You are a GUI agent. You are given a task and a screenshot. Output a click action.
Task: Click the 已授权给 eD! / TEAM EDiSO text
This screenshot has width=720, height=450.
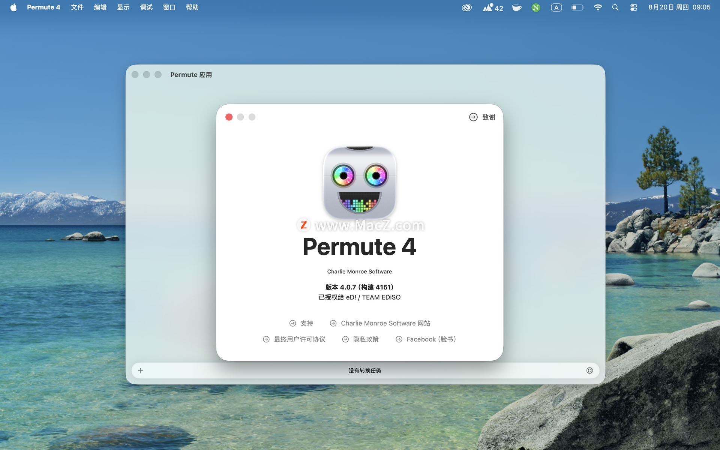[360, 297]
